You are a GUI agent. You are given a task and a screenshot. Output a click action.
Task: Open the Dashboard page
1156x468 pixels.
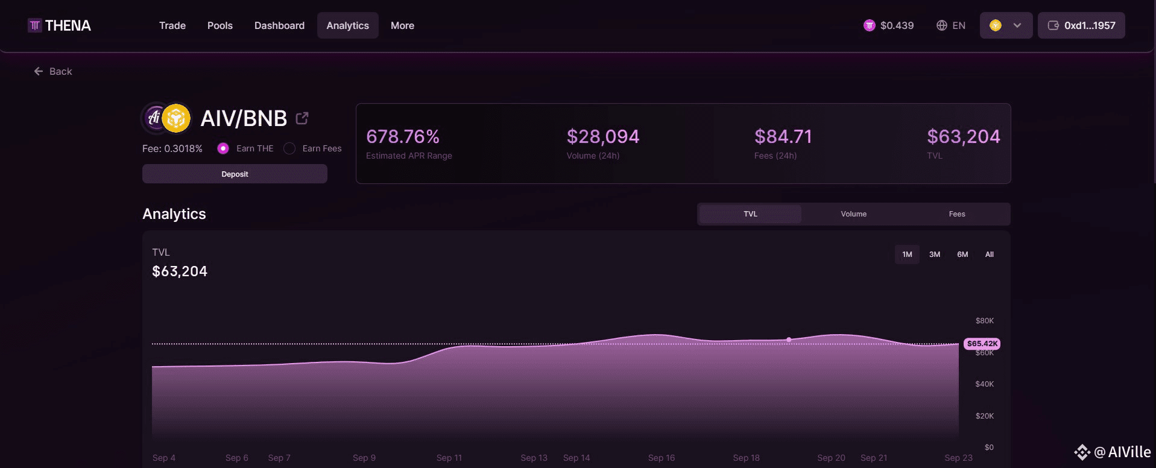click(279, 25)
